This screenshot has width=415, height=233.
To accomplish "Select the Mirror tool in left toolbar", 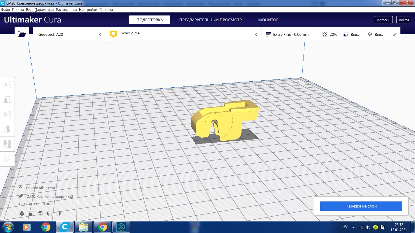I will (x=7, y=129).
